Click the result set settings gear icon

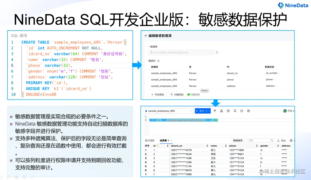point(291,140)
